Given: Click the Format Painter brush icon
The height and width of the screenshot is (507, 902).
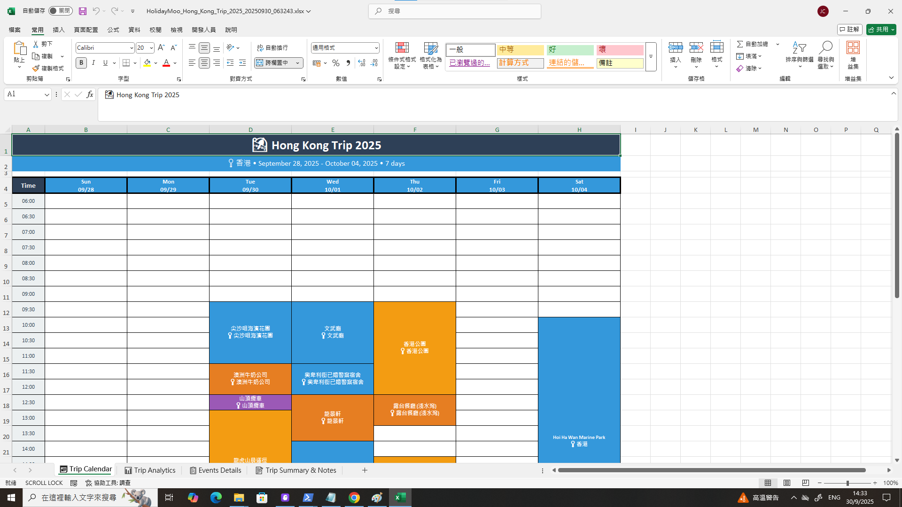Looking at the screenshot, I should coord(36,69).
